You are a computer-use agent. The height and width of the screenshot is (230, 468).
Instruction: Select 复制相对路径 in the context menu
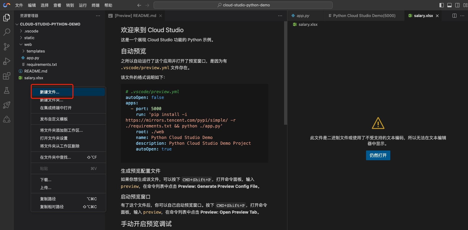(x=68, y=207)
